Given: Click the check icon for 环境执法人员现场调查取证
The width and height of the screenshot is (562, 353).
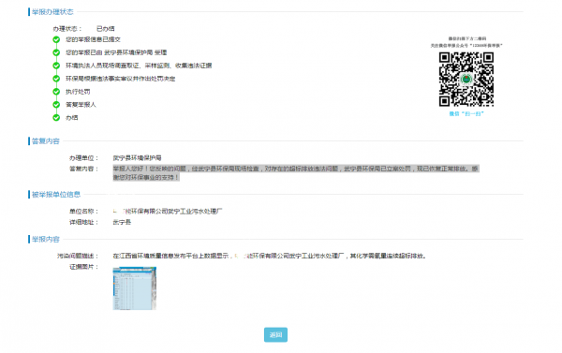Looking at the screenshot, I should (56, 66).
